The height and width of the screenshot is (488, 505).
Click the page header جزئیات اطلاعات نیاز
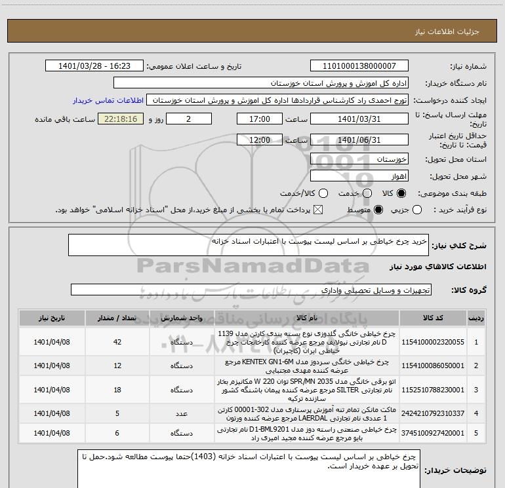coord(447,31)
